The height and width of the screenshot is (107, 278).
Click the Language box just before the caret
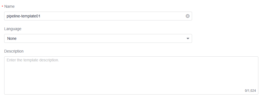tap(183, 38)
